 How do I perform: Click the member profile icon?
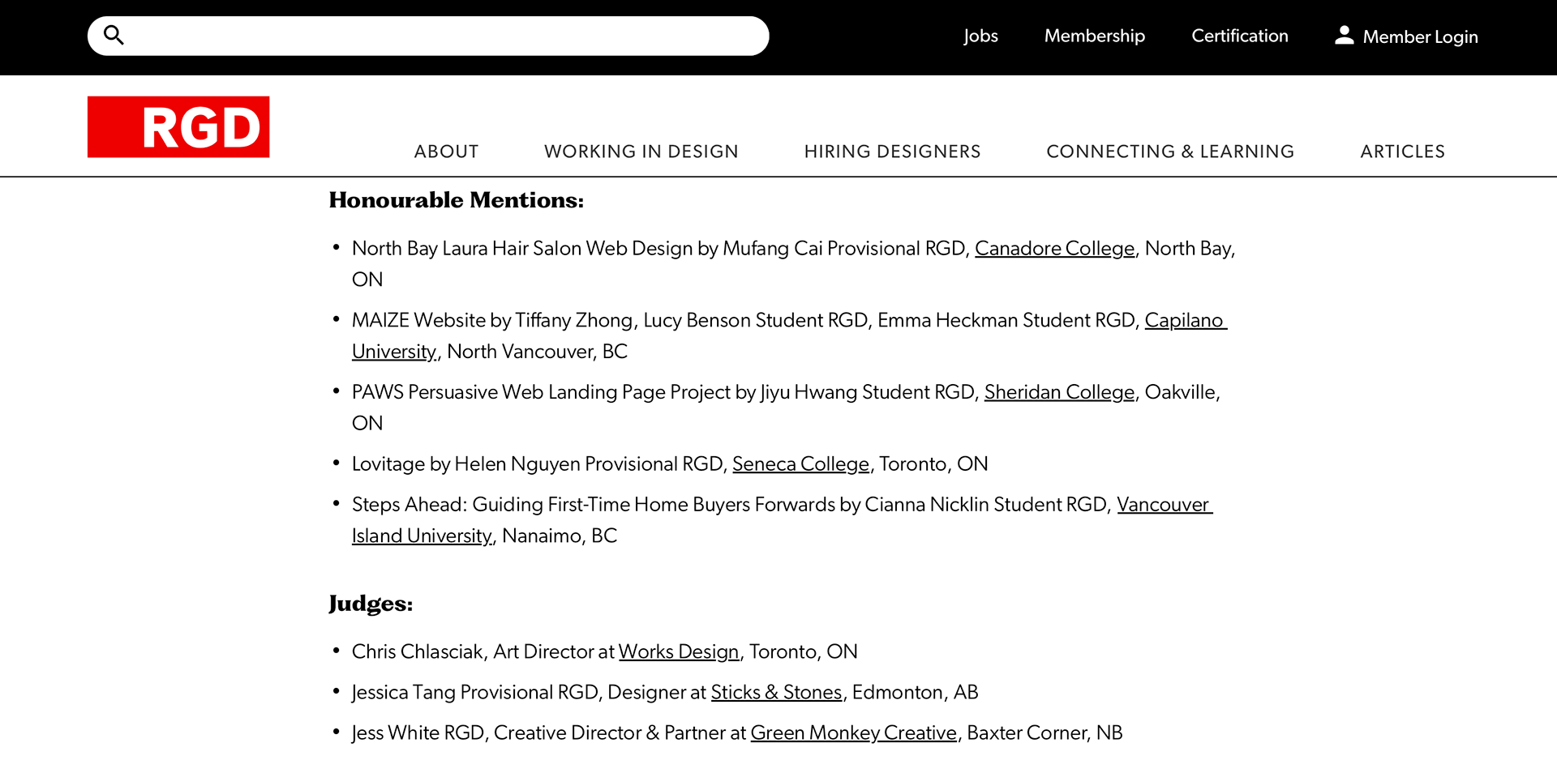pos(1344,35)
